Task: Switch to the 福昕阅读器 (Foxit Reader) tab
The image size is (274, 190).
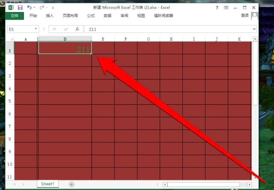Action: point(164,16)
